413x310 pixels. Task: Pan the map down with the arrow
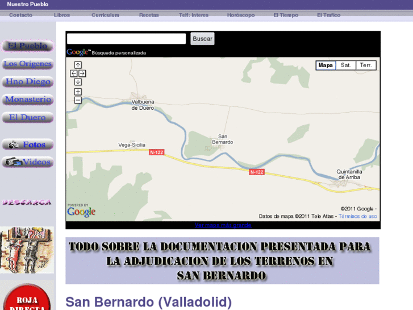tap(78, 82)
